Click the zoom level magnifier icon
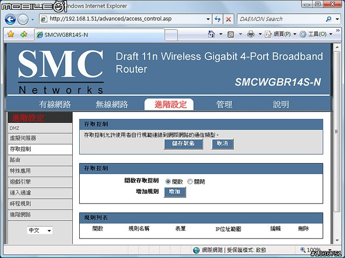The width and height of the screenshot is (345, 258). (303, 249)
